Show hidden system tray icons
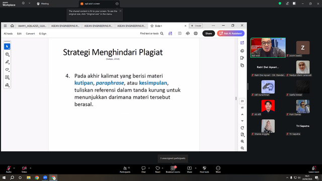The height and width of the screenshot is (181, 322). pyautogui.click(x=287, y=177)
